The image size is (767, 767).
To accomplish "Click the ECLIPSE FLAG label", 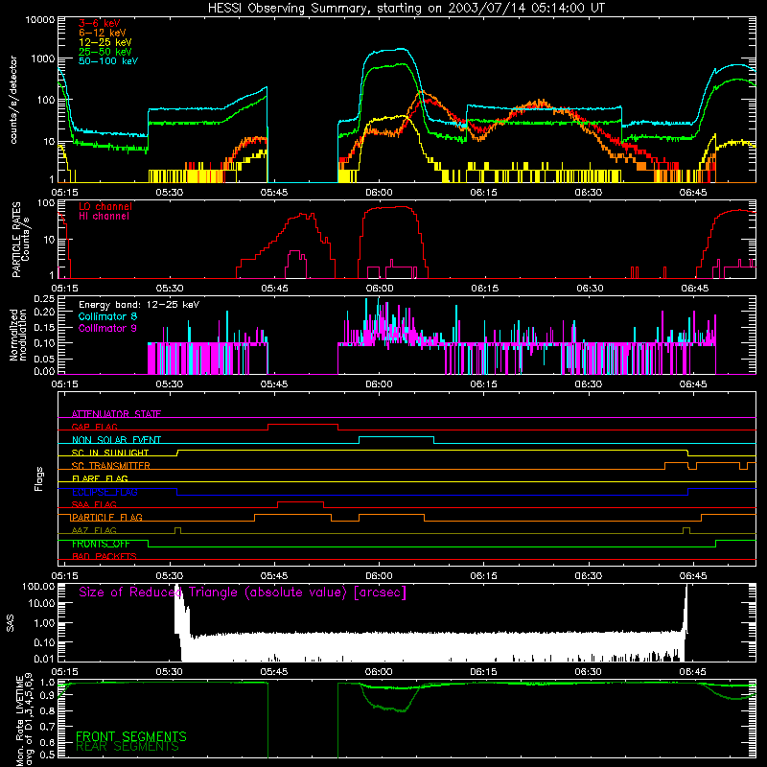I will (x=105, y=492).
